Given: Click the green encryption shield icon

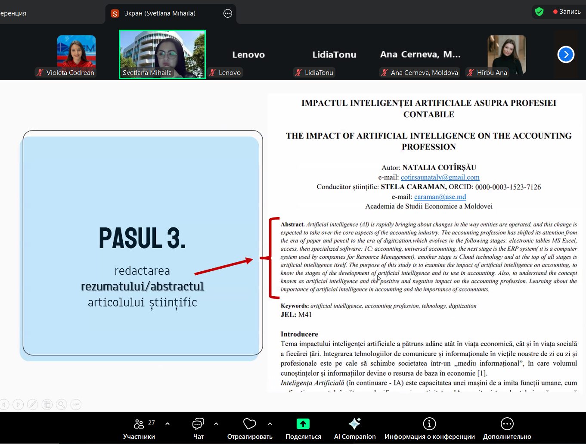Looking at the screenshot, I should pyautogui.click(x=539, y=12).
